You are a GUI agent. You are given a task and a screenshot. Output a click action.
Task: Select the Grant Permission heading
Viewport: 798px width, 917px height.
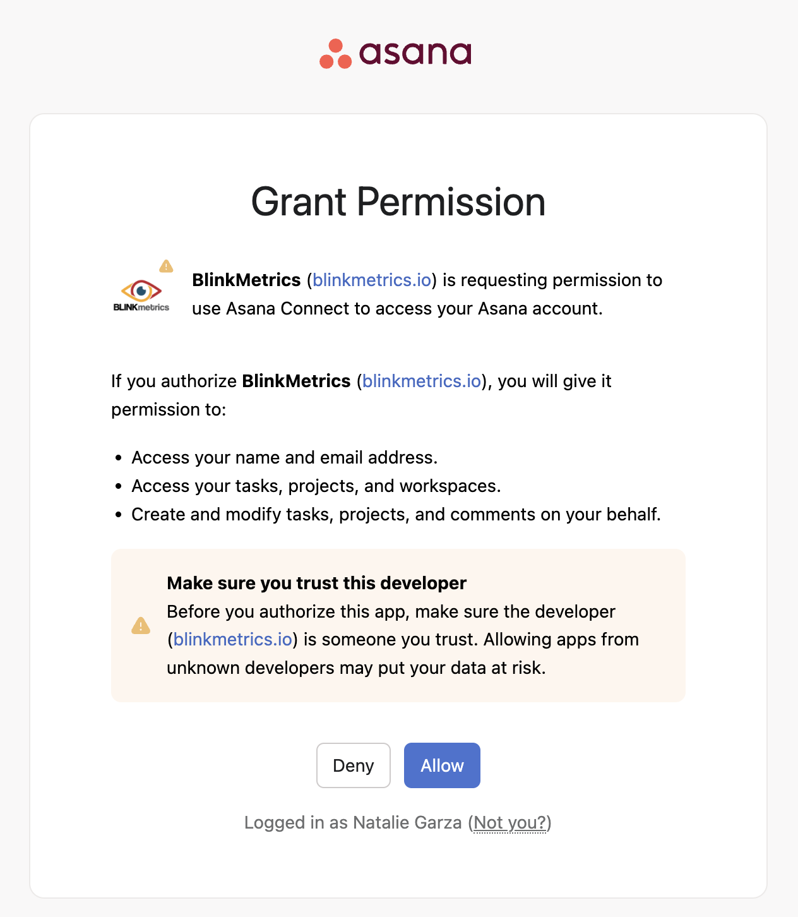pyautogui.click(x=398, y=201)
